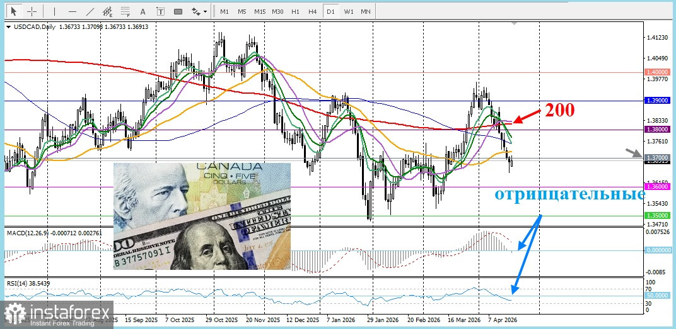
Task: Click the 7 Oct 2025 date label
Action: 180,320
